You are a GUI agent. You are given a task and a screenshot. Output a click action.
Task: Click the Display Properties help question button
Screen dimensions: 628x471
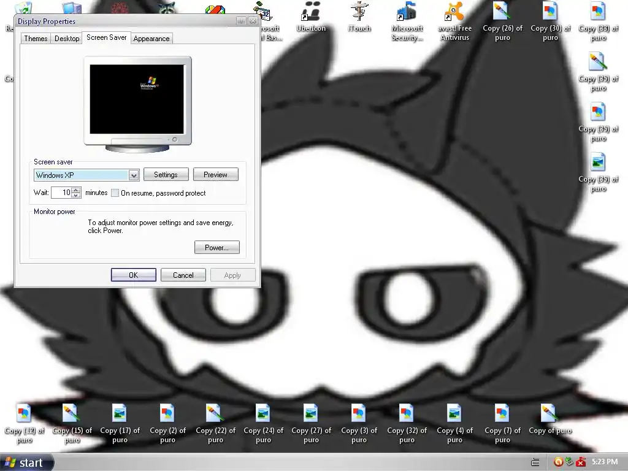pyautogui.click(x=240, y=21)
